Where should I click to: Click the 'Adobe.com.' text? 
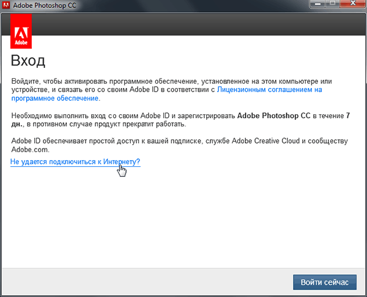click(31, 150)
